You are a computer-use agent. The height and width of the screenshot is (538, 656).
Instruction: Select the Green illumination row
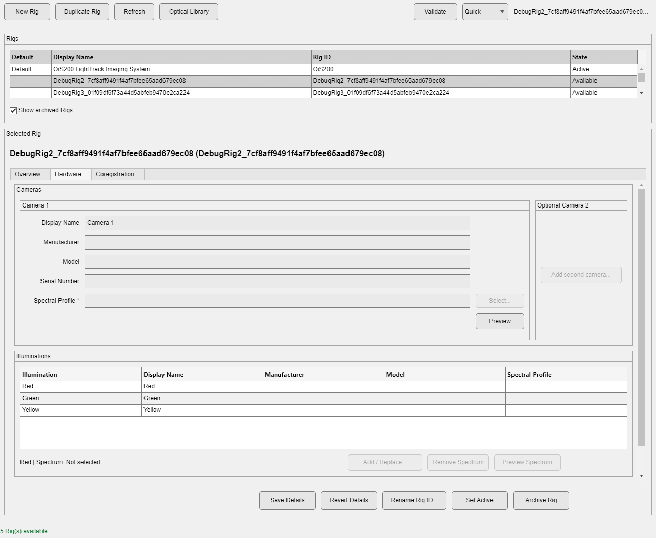pyautogui.click(x=323, y=398)
